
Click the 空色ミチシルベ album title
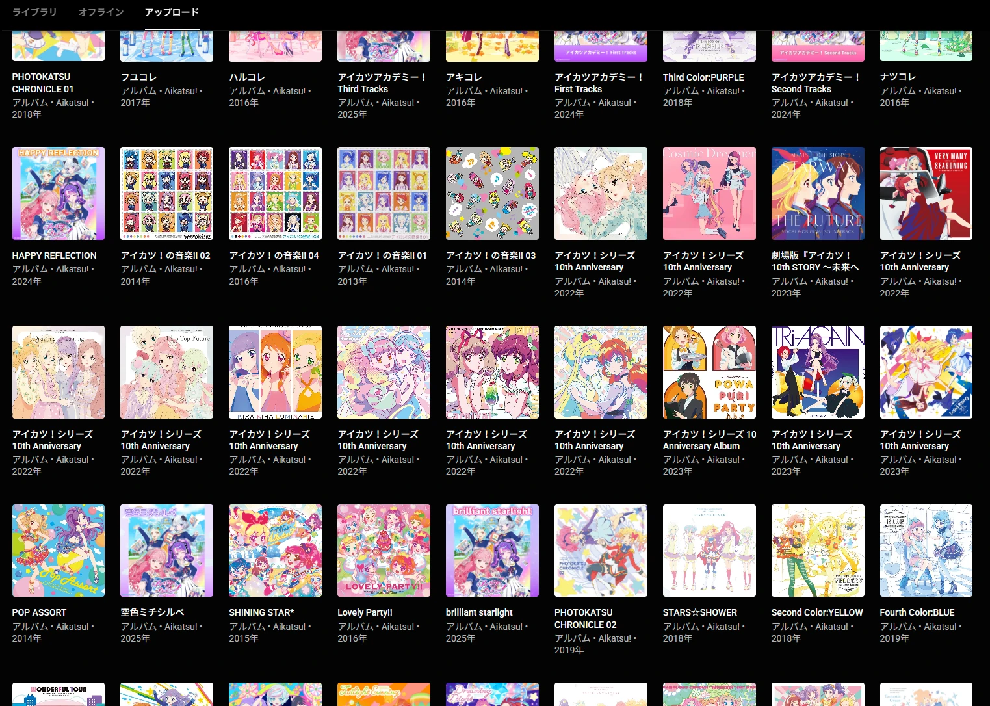click(x=153, y=612)
